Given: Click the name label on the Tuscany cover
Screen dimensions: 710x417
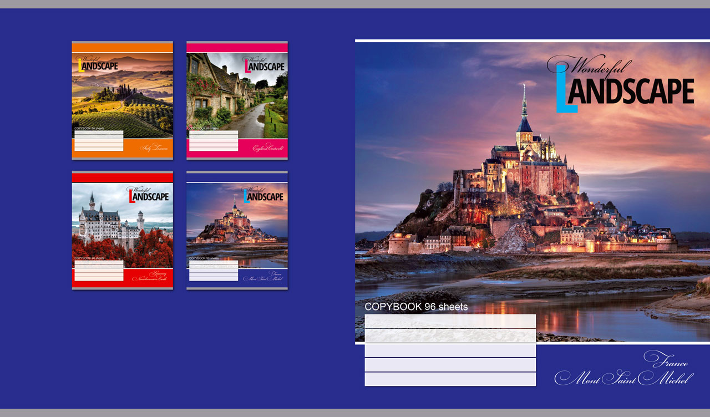Looking at the screenshot, I should [99, 141].
